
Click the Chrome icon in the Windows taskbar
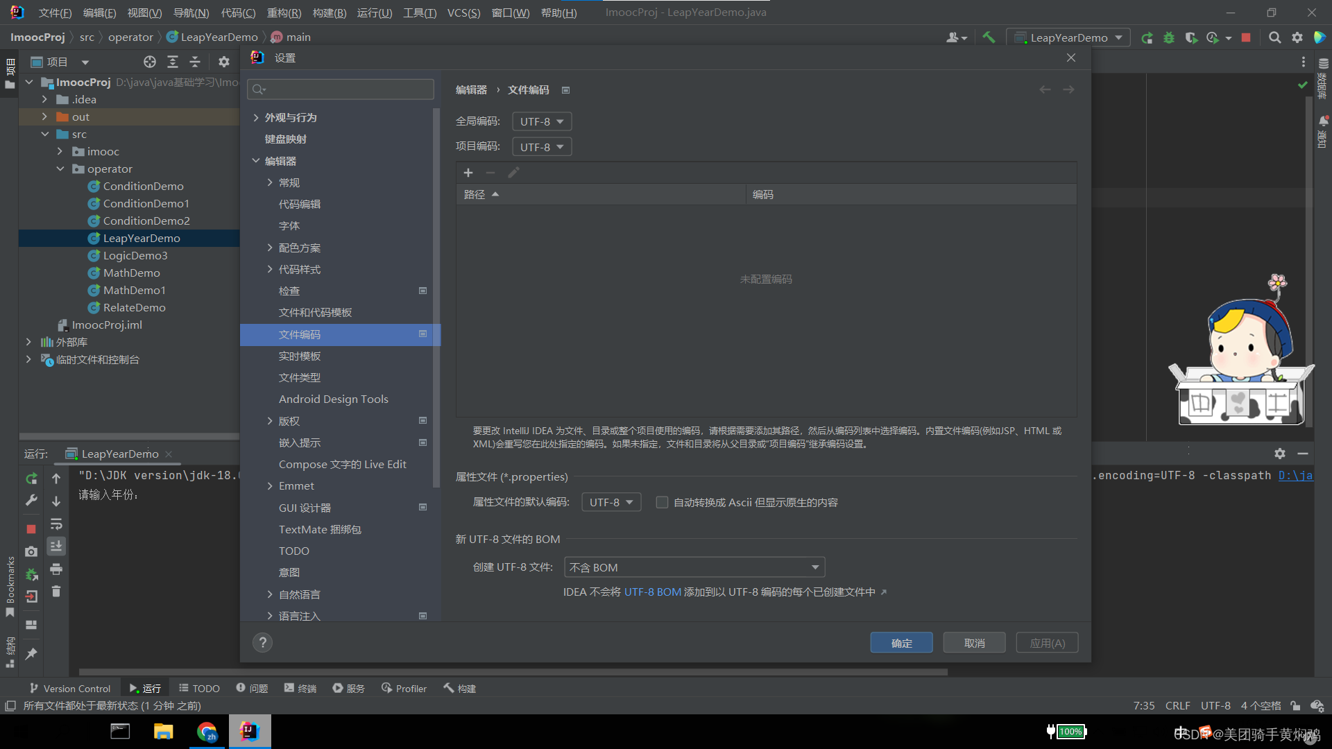coord(207,732)
